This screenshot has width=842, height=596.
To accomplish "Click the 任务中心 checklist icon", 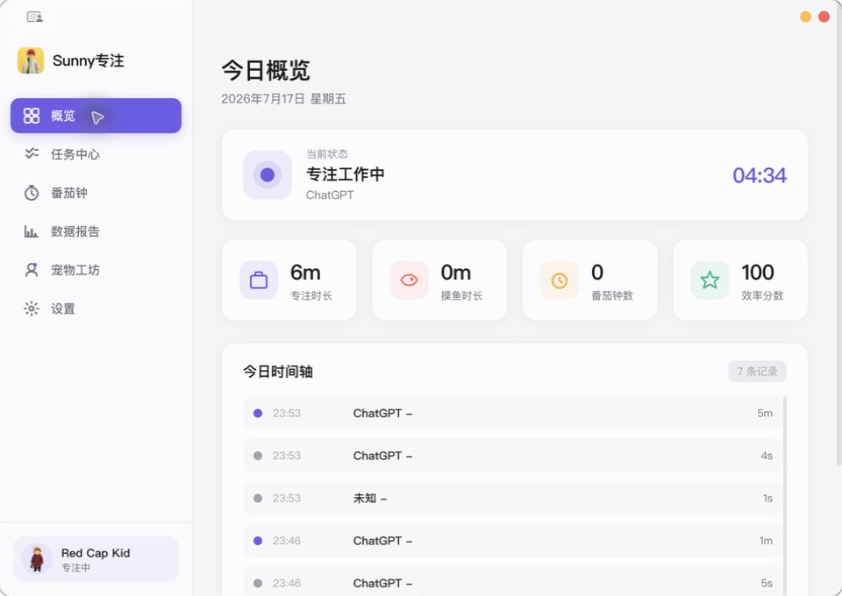I will click(32, 154).
